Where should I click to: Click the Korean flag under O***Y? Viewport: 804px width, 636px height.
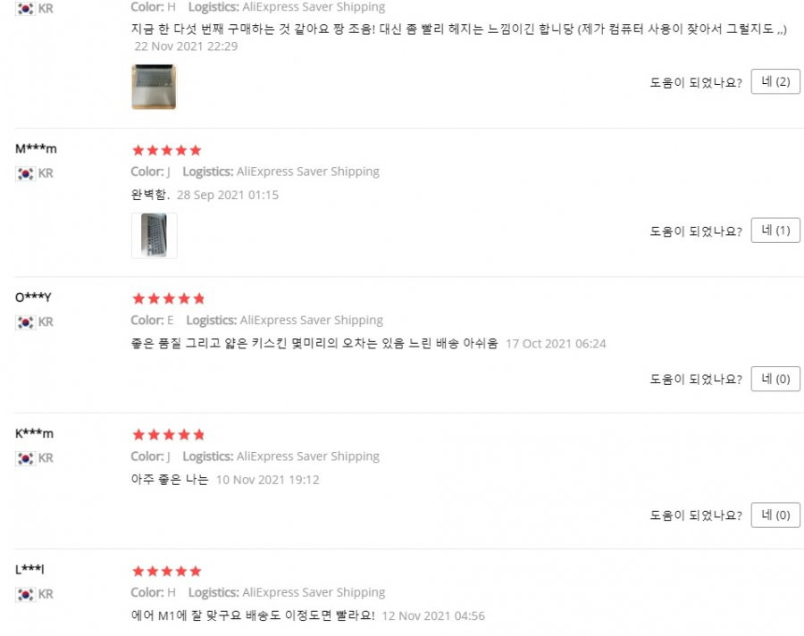pyautogui.click(x=26, y=322)
